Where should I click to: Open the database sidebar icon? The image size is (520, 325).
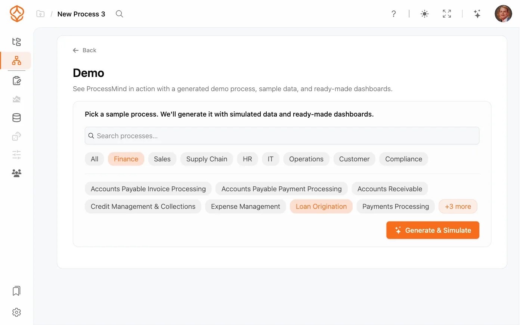tap(16, 118)
